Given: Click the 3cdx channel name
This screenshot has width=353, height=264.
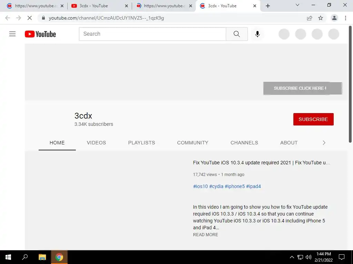Looking at the screenshot, I should click(83, 116).
